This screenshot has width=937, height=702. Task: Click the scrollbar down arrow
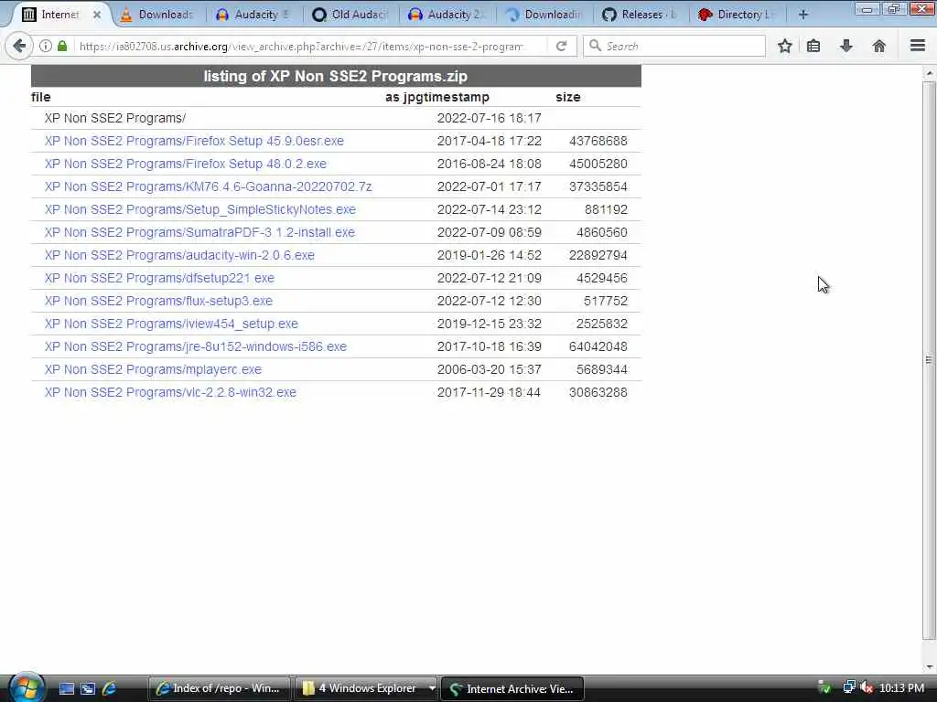pyautogui.click(x=930, y=667)
